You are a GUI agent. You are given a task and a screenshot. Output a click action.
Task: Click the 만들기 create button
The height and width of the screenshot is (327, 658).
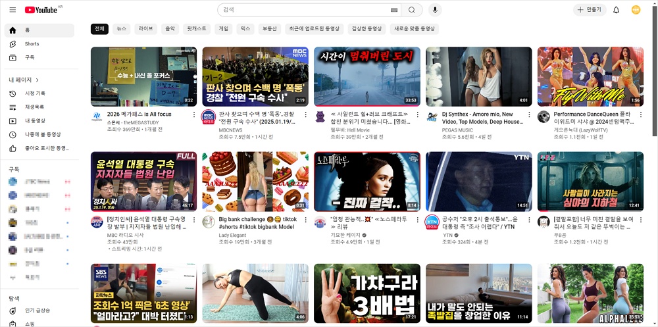tap(590, 10)
